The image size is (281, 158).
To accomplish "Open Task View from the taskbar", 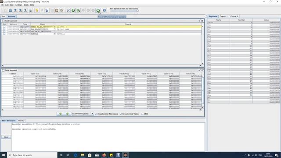I will pos(68,155).
